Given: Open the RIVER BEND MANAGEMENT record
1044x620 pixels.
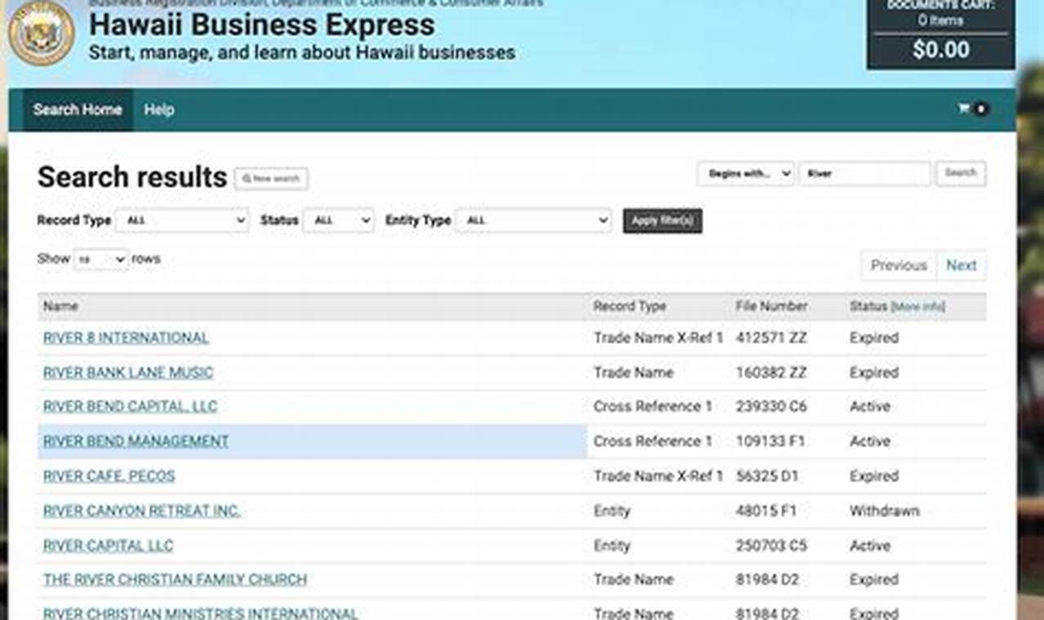Looking at the screenshot, I should [135, 441].
